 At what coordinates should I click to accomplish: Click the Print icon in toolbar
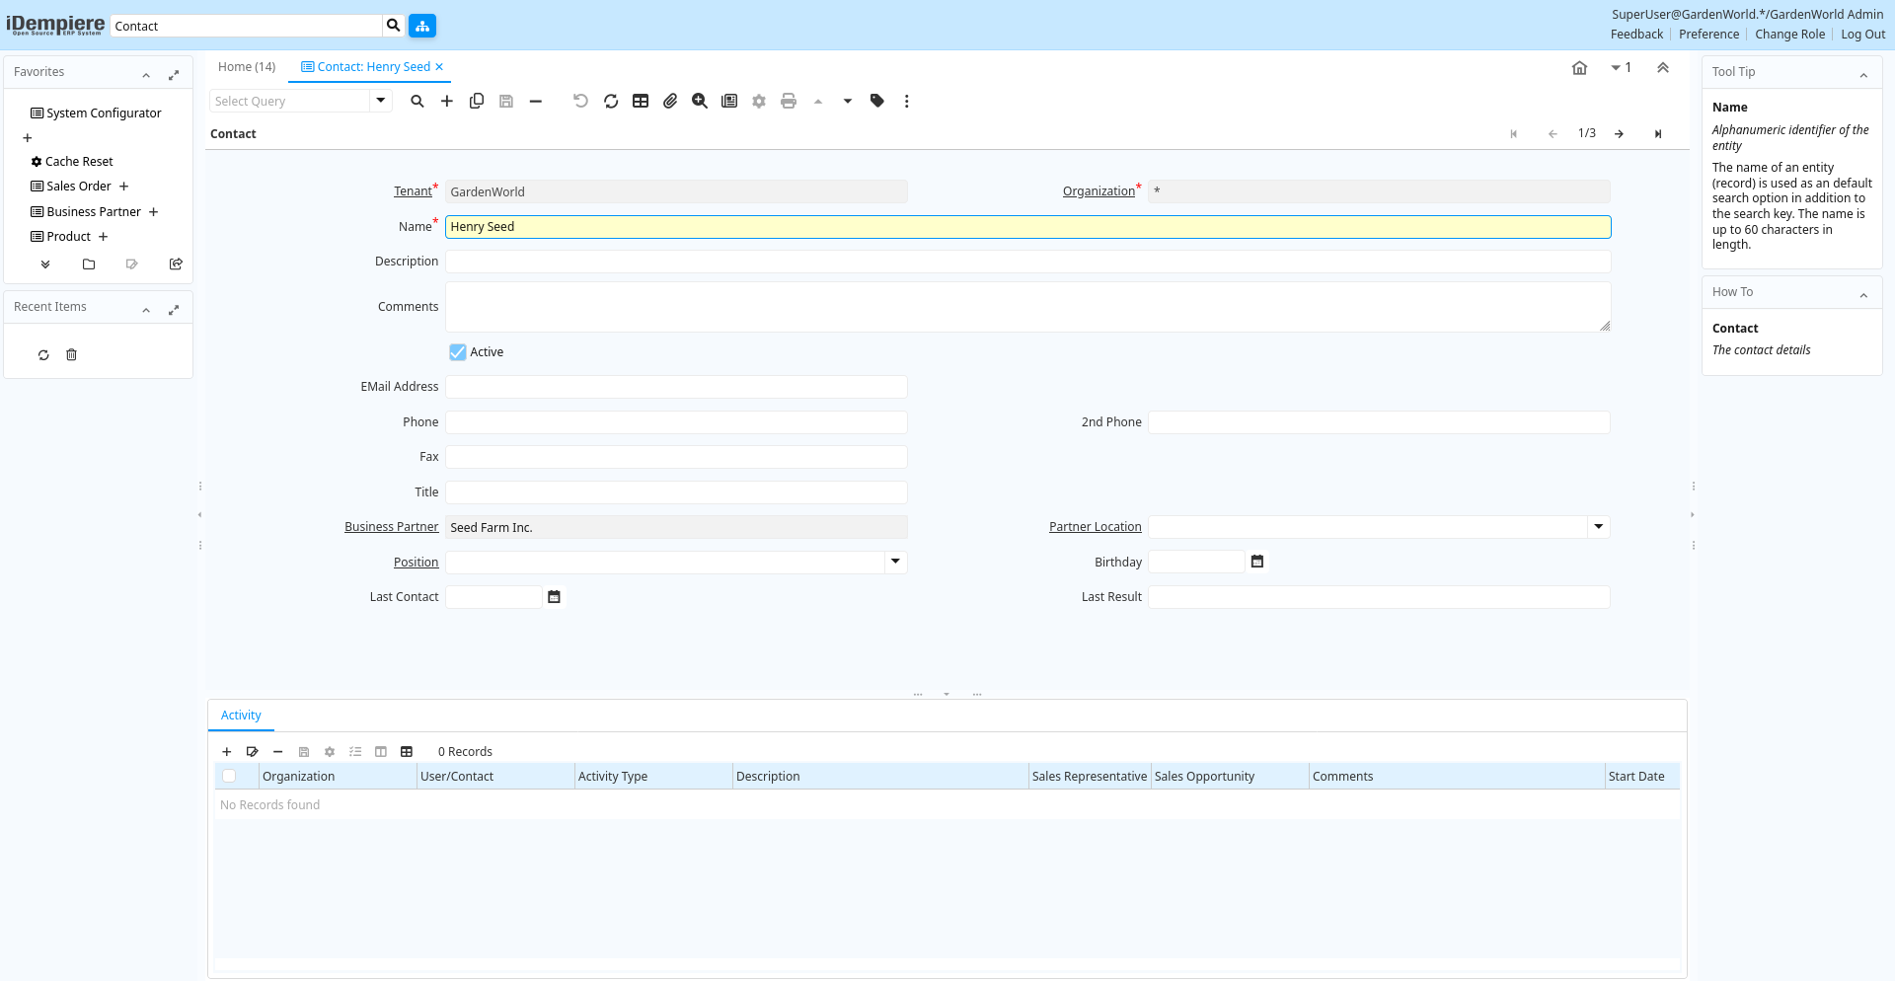789,101
